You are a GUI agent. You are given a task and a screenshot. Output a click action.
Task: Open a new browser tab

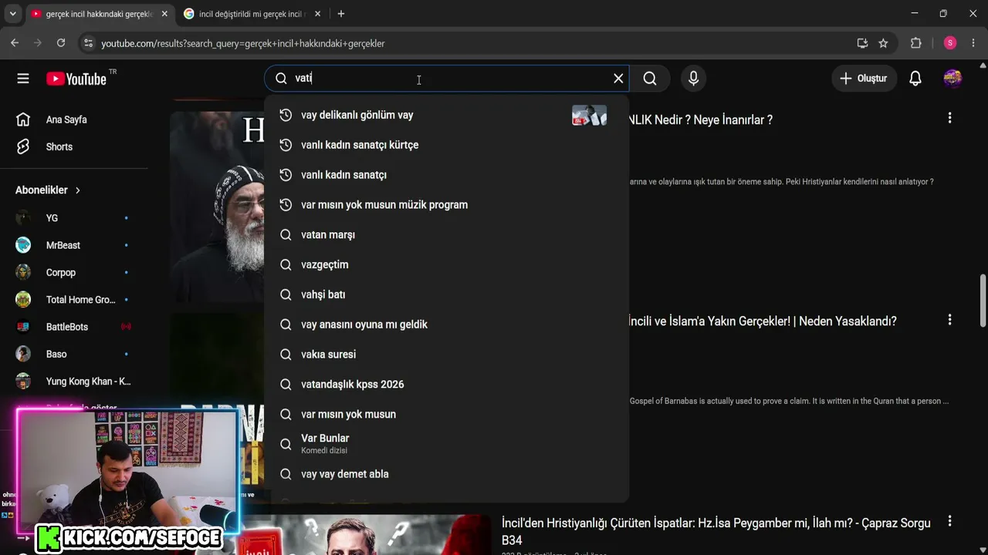pyautogui.click(x=341, y=14)
